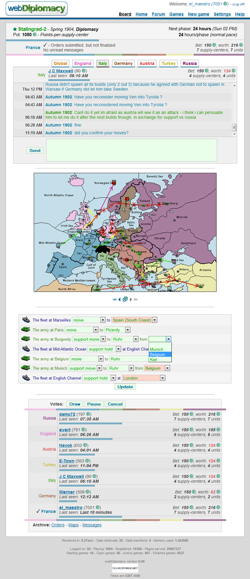Jump to the first map turn
The image size is (250, 579).
click(x=114, y=299)
